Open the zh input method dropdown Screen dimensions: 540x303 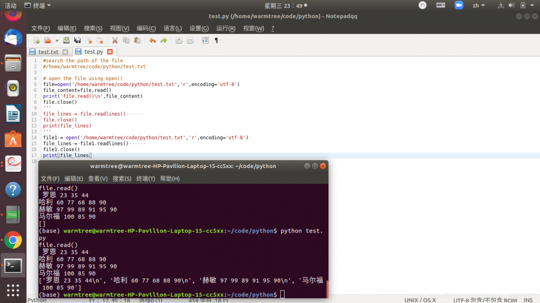point(479,5)
